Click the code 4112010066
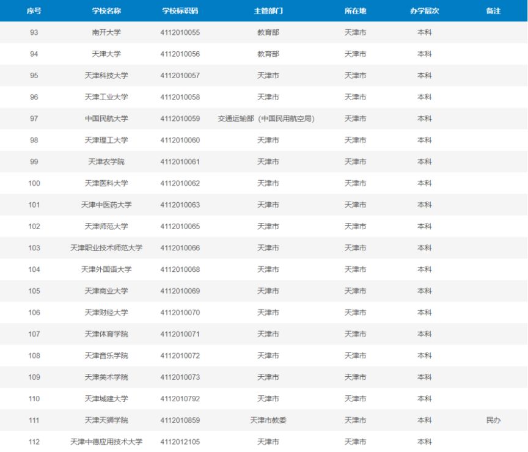This screenshot has height=452, width=528. point(180,248)
